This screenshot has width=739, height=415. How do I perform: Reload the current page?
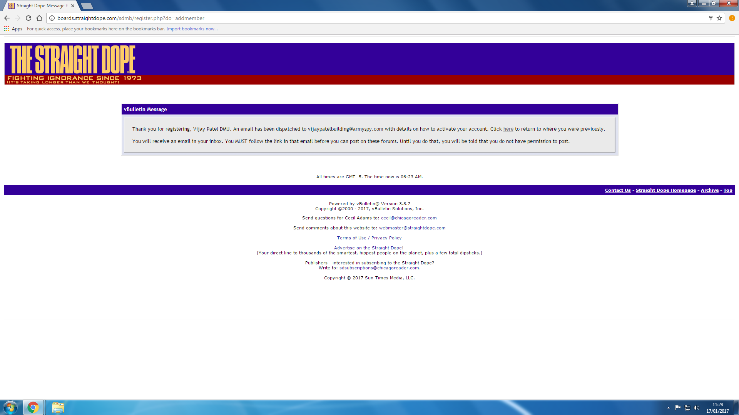(28, 18)
